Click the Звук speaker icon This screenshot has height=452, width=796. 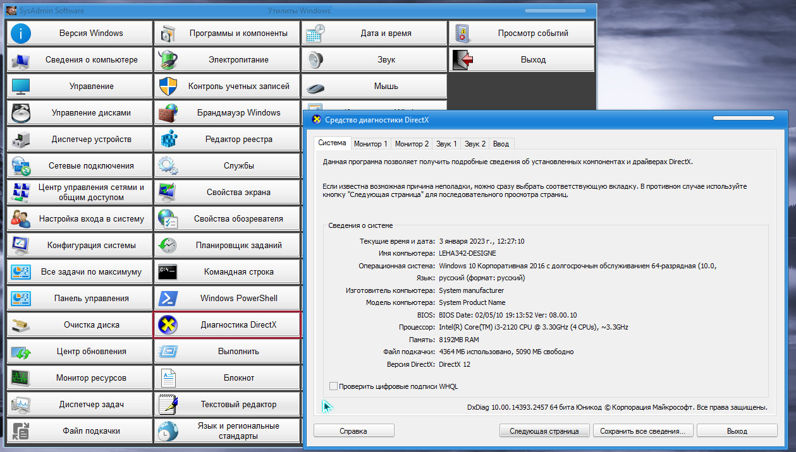tap(315, 60)
